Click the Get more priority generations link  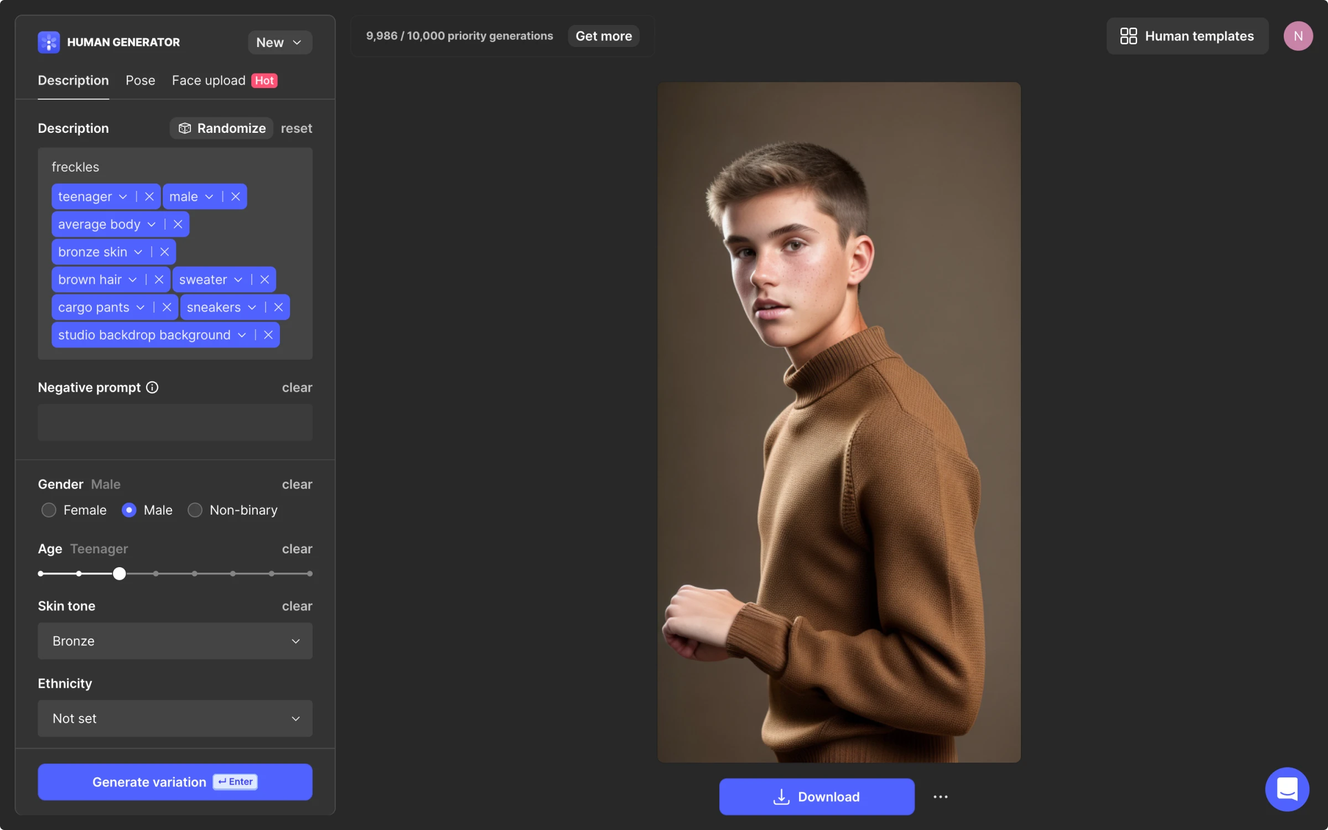pyautogui.click(x=603, y=35)
